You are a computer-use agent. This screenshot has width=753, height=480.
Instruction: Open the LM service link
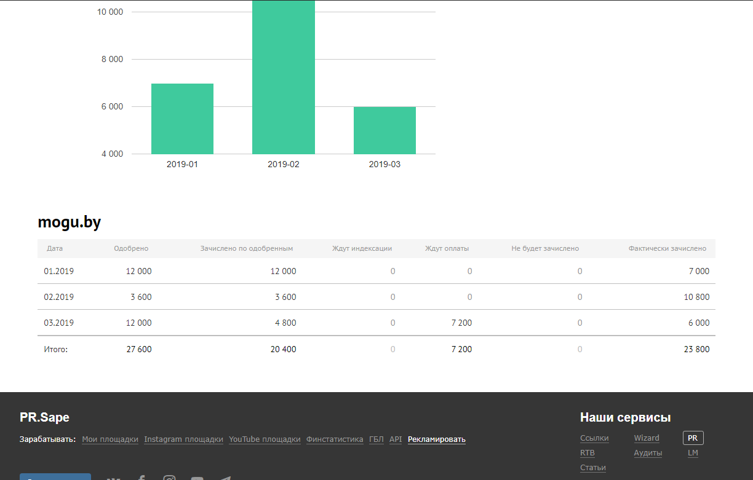tap(693, 453)
